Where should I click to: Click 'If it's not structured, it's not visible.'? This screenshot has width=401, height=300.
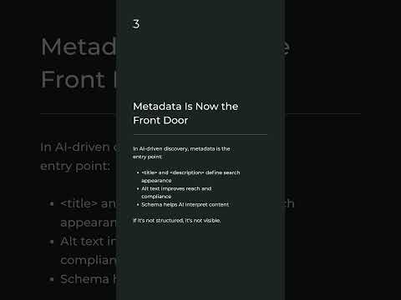177,220
